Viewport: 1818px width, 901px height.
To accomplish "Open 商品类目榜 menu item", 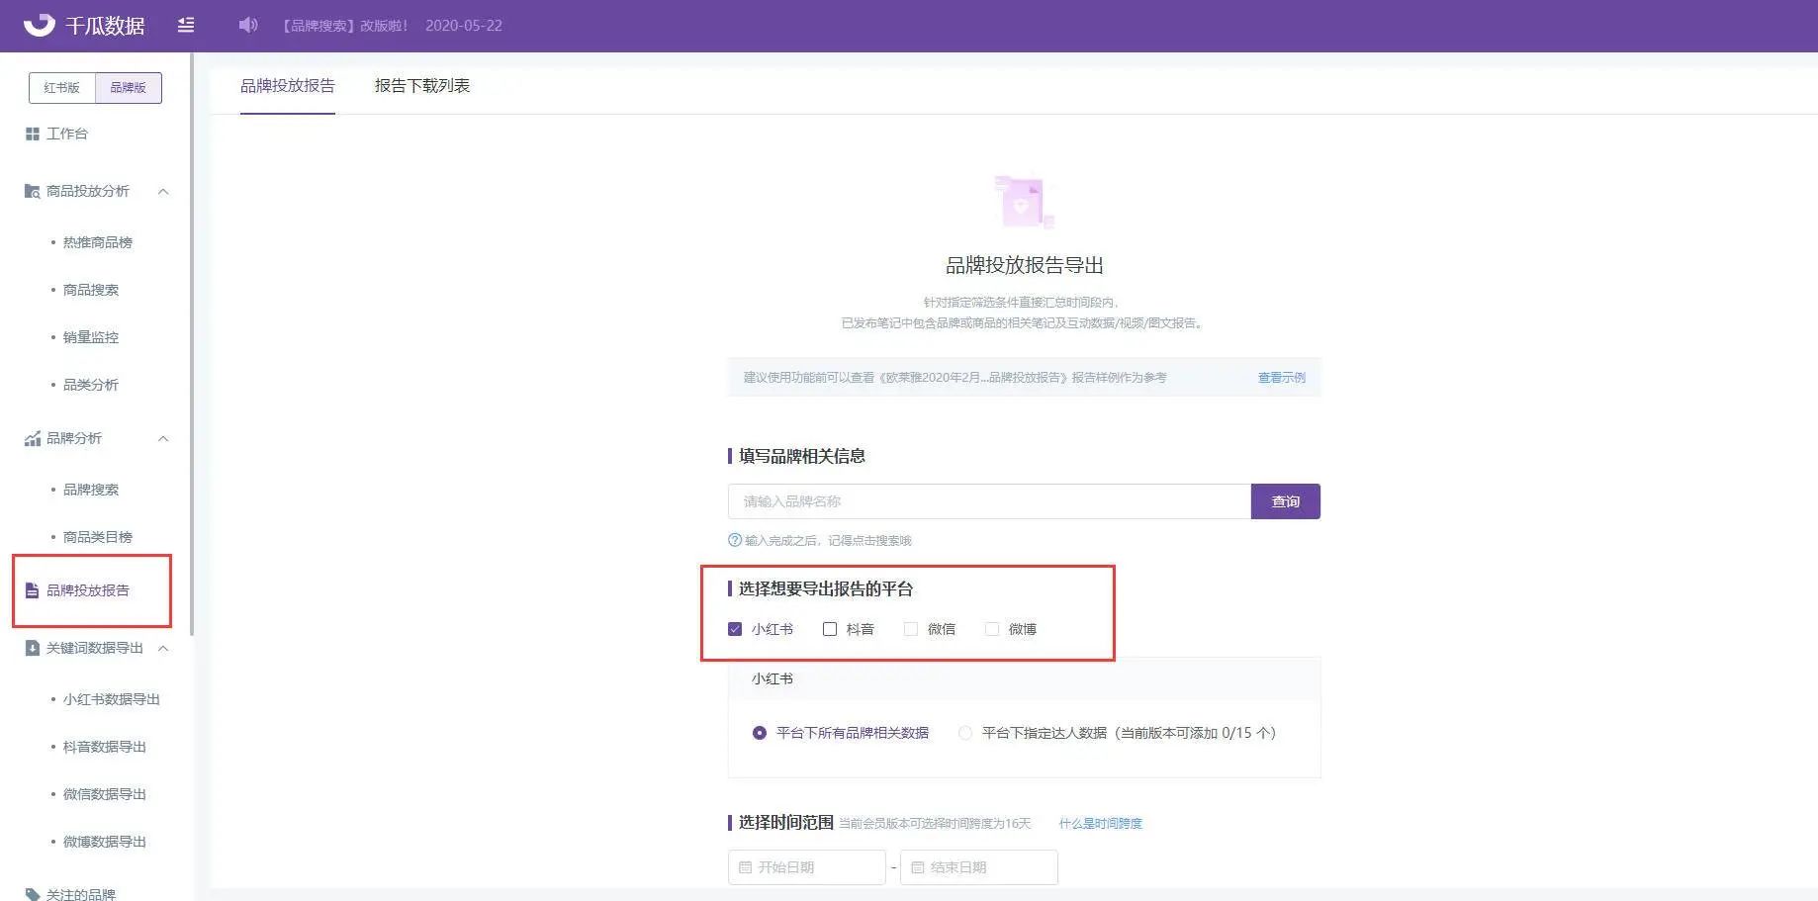I will click(x=98, y=537).
